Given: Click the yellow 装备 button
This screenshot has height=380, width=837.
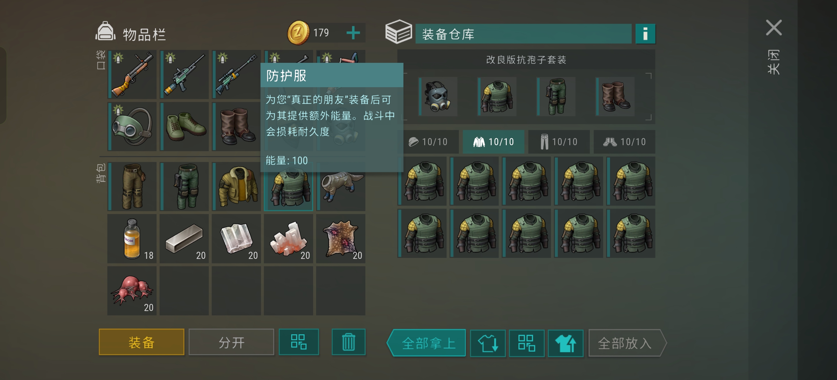Looking at the screenshot, I should coord(141,342).
